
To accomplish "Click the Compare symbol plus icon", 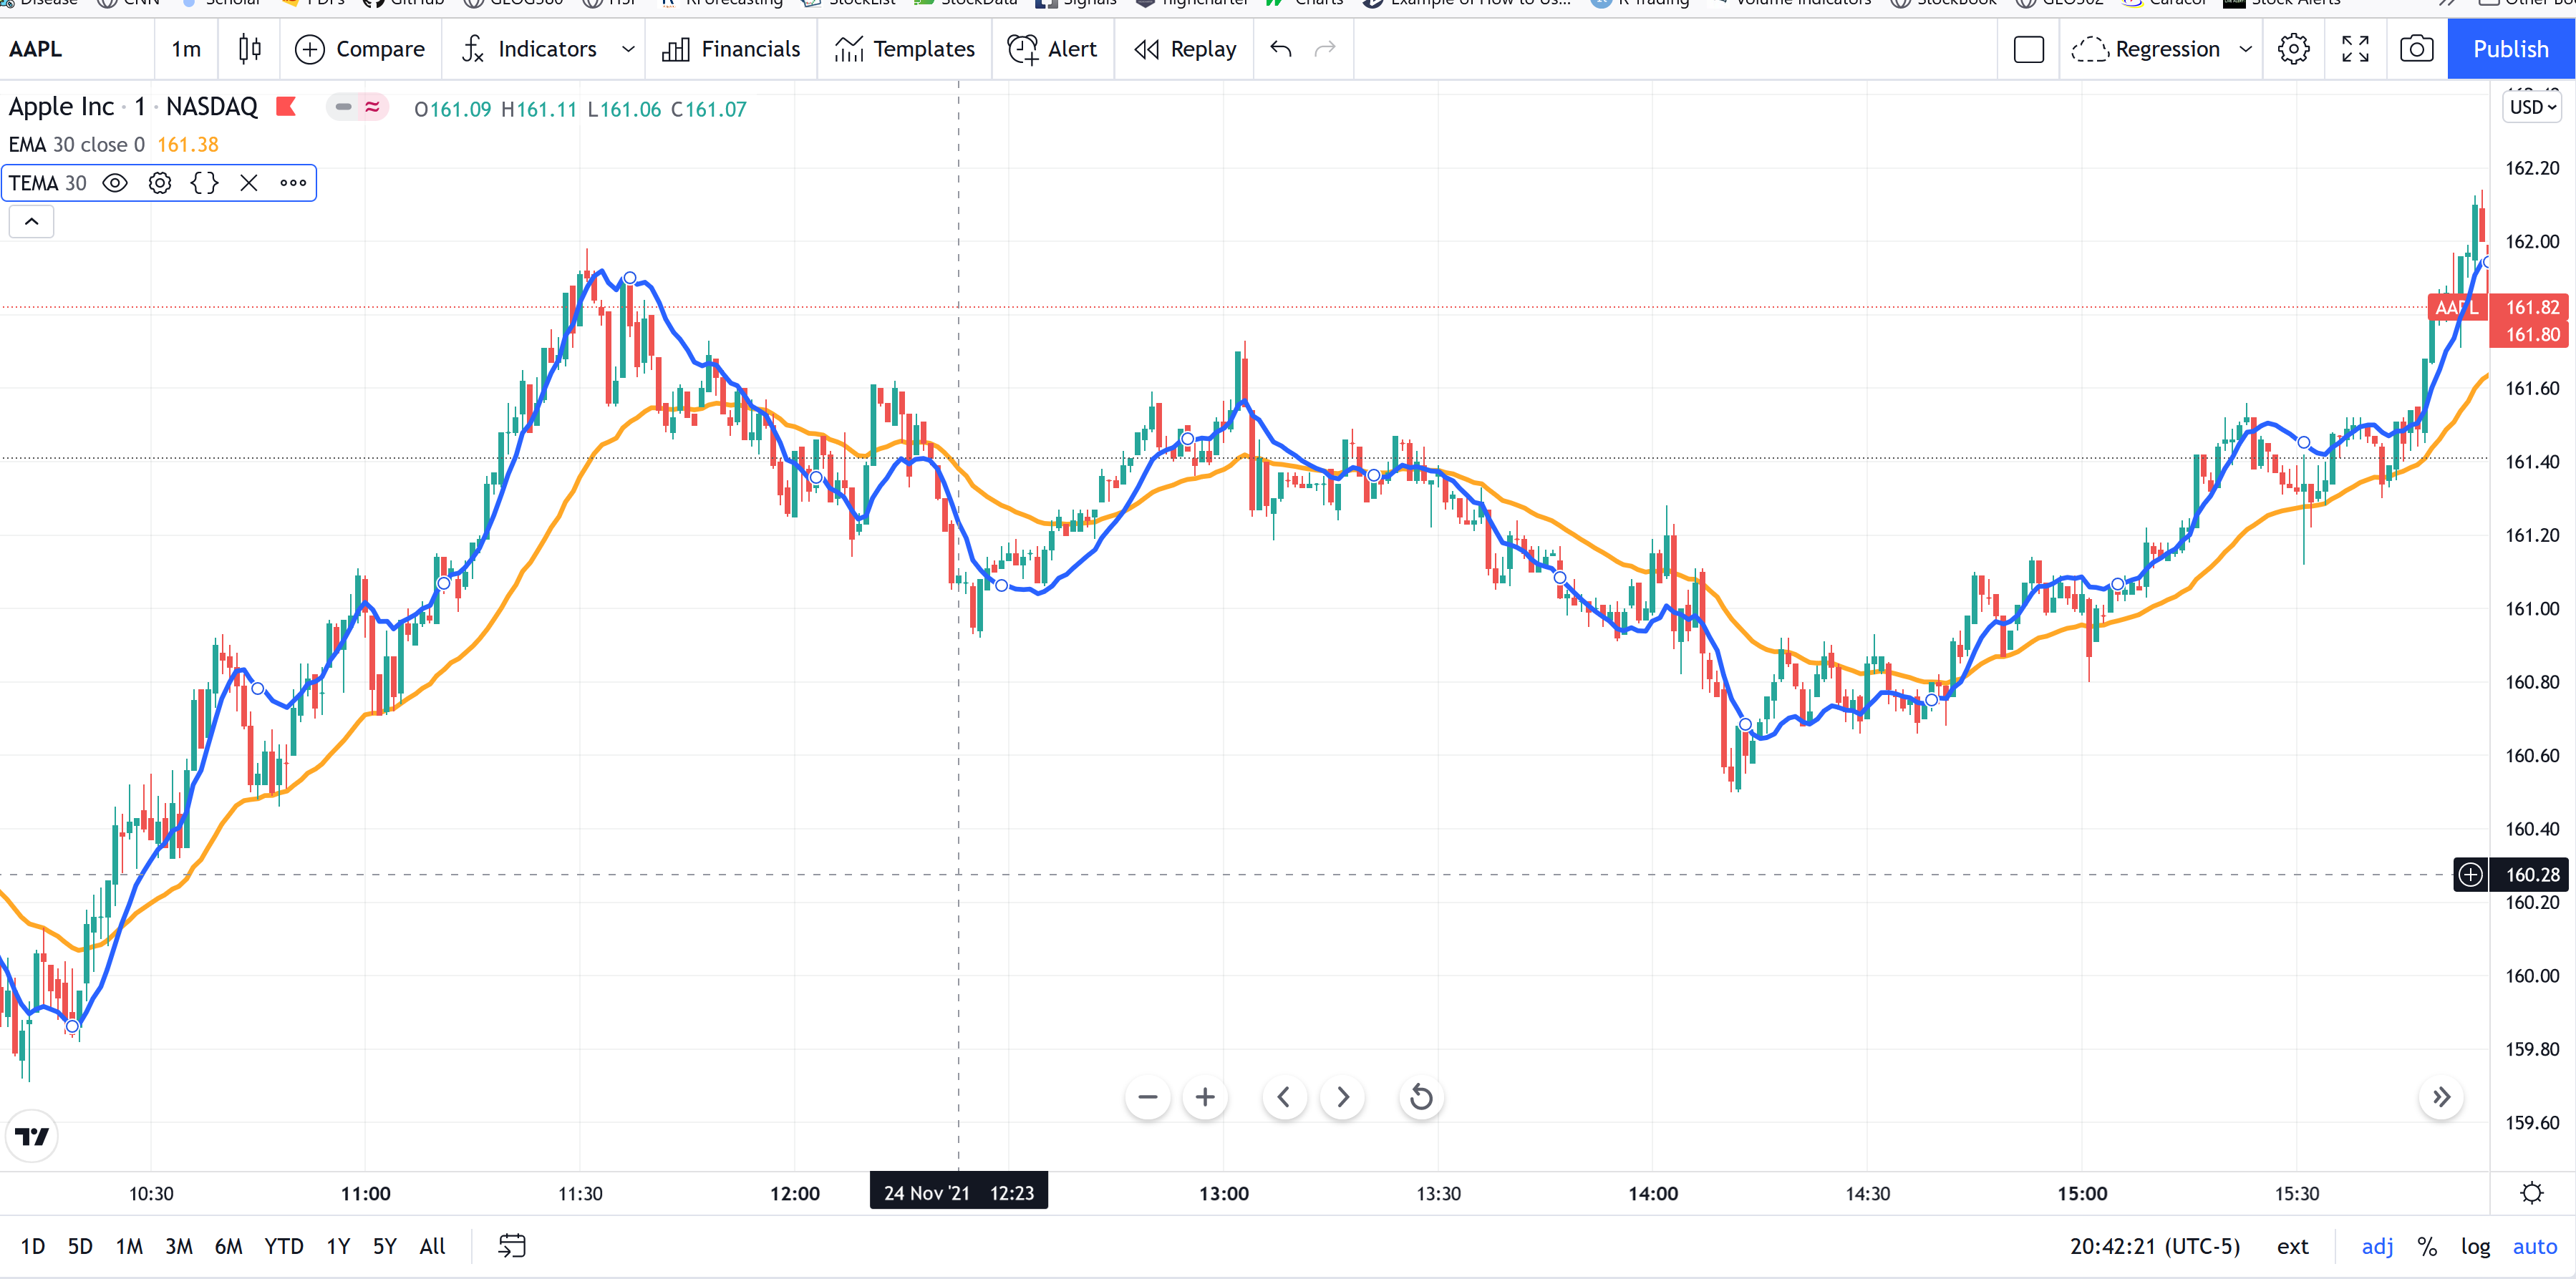I will [309, 49].
